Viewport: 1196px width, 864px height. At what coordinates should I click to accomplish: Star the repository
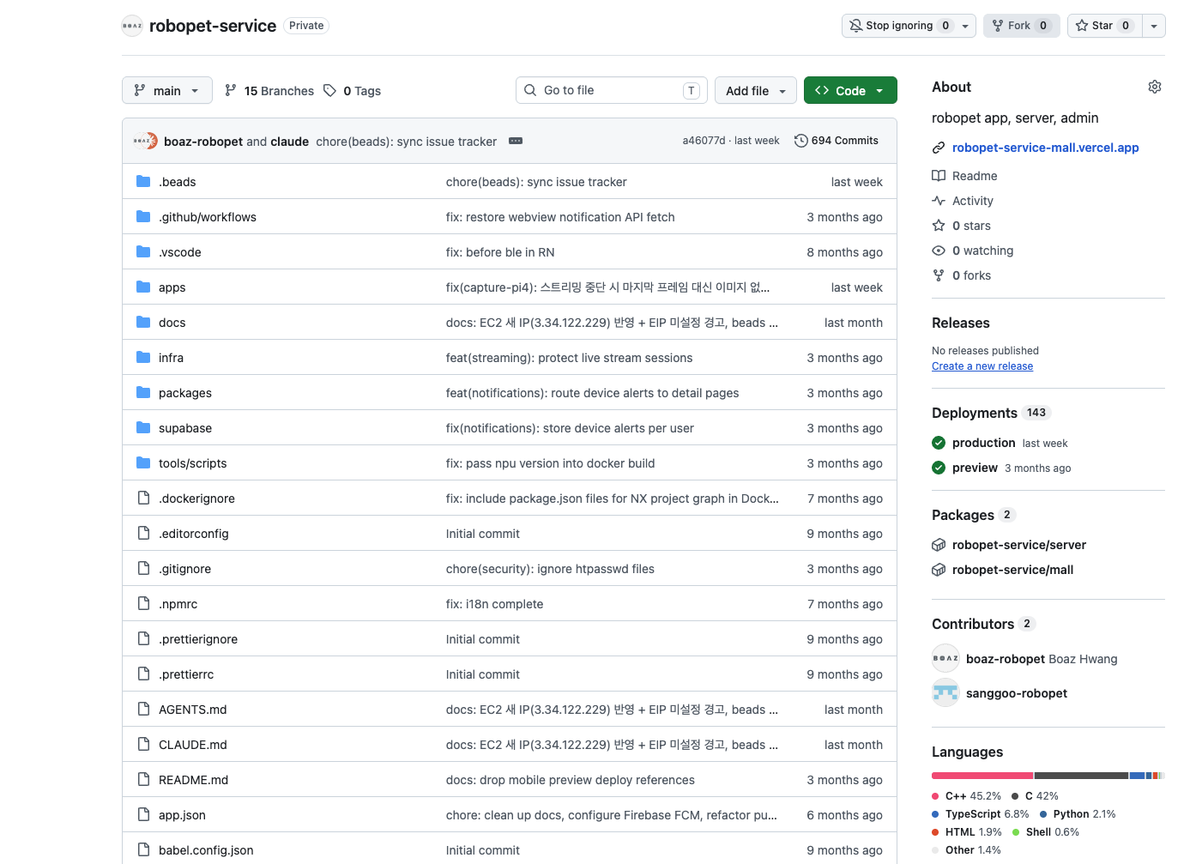point(1105,26)
